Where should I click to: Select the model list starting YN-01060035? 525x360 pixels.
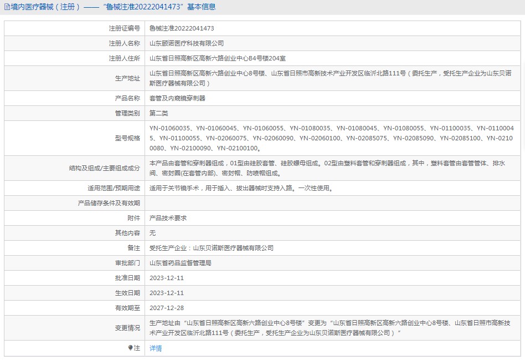click(x=332, y=138)
